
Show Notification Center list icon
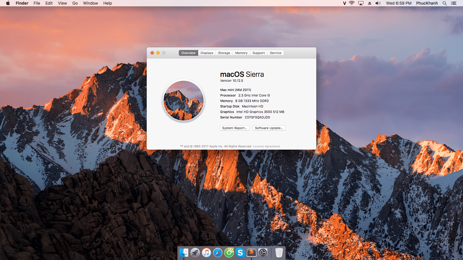click(454, 3)
